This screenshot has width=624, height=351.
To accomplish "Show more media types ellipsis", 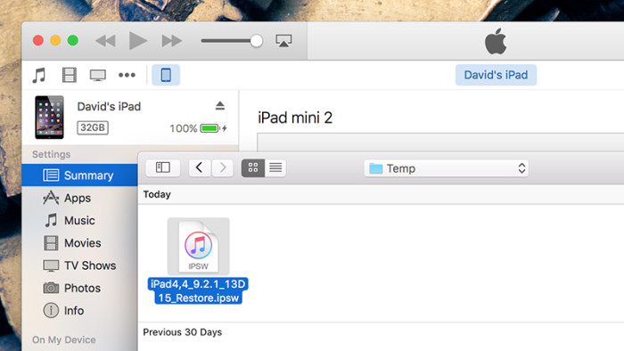I will pyautogui.click(x=127, y=75).
